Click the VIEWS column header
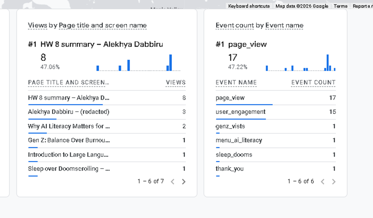The height and width of the screenshot is (218, 373). coord(176,83)
